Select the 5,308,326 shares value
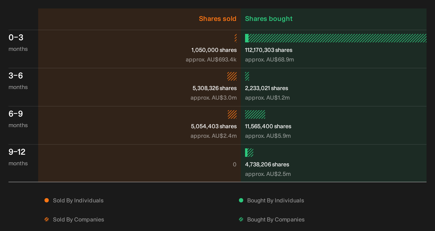Viewport: 435px width, 231px height. (x=215, y=88)
